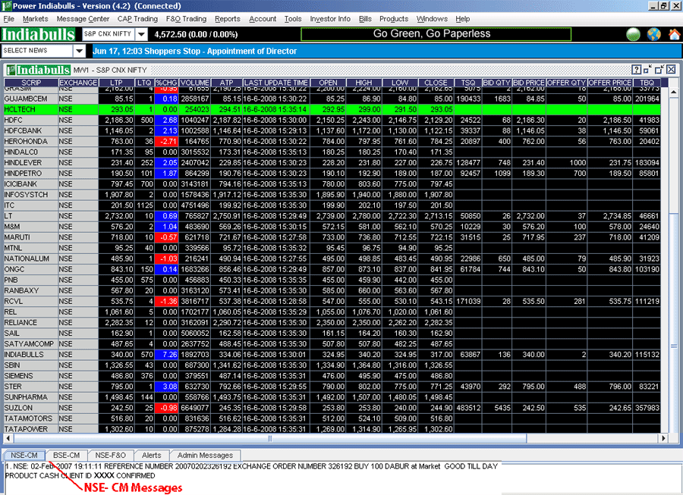Open the Products menu
Image resolution: width=683 pixels, height=495 pixels.
394,19
